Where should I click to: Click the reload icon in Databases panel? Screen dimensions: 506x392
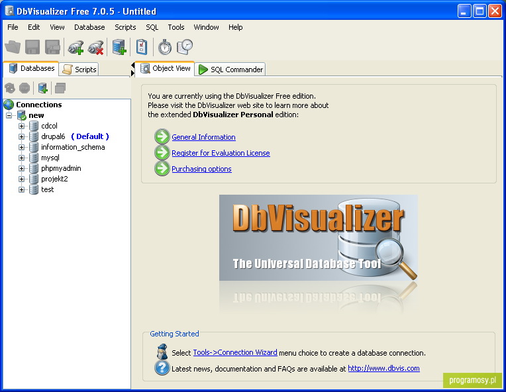pos(10,88)
